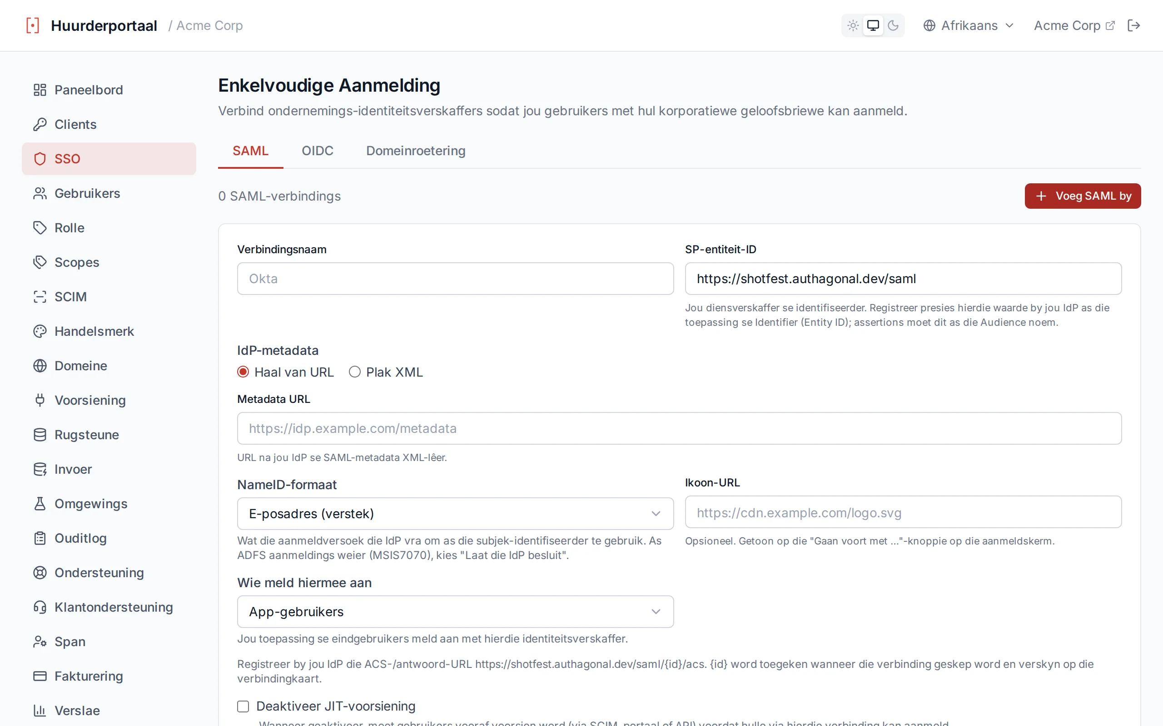Open Klantondersteuning headset icon

[x=40, y=607]
